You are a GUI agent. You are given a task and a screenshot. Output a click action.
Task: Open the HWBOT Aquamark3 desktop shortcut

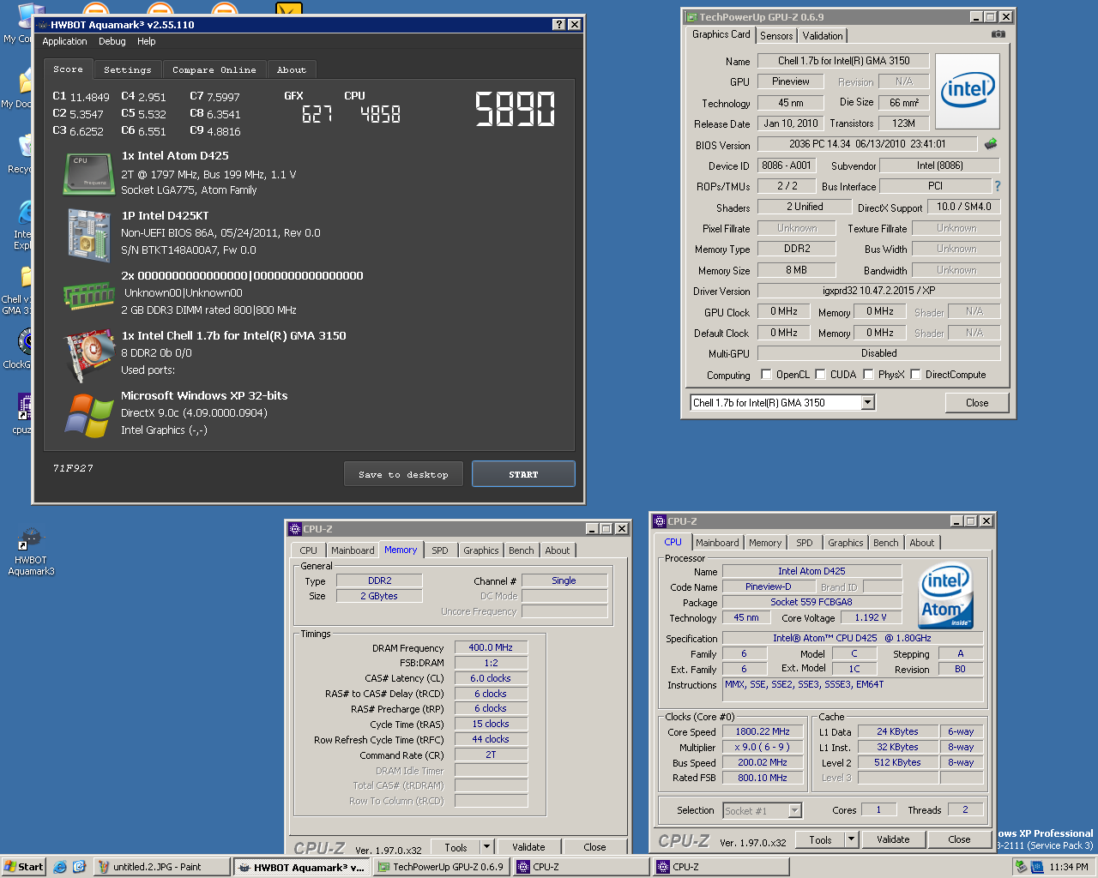pyautogui.click(x=31, y=552)
